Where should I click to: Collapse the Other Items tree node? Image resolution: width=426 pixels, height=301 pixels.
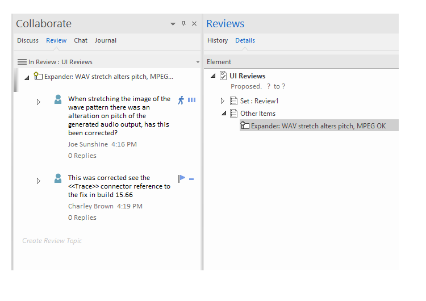(x=223, y=114)
